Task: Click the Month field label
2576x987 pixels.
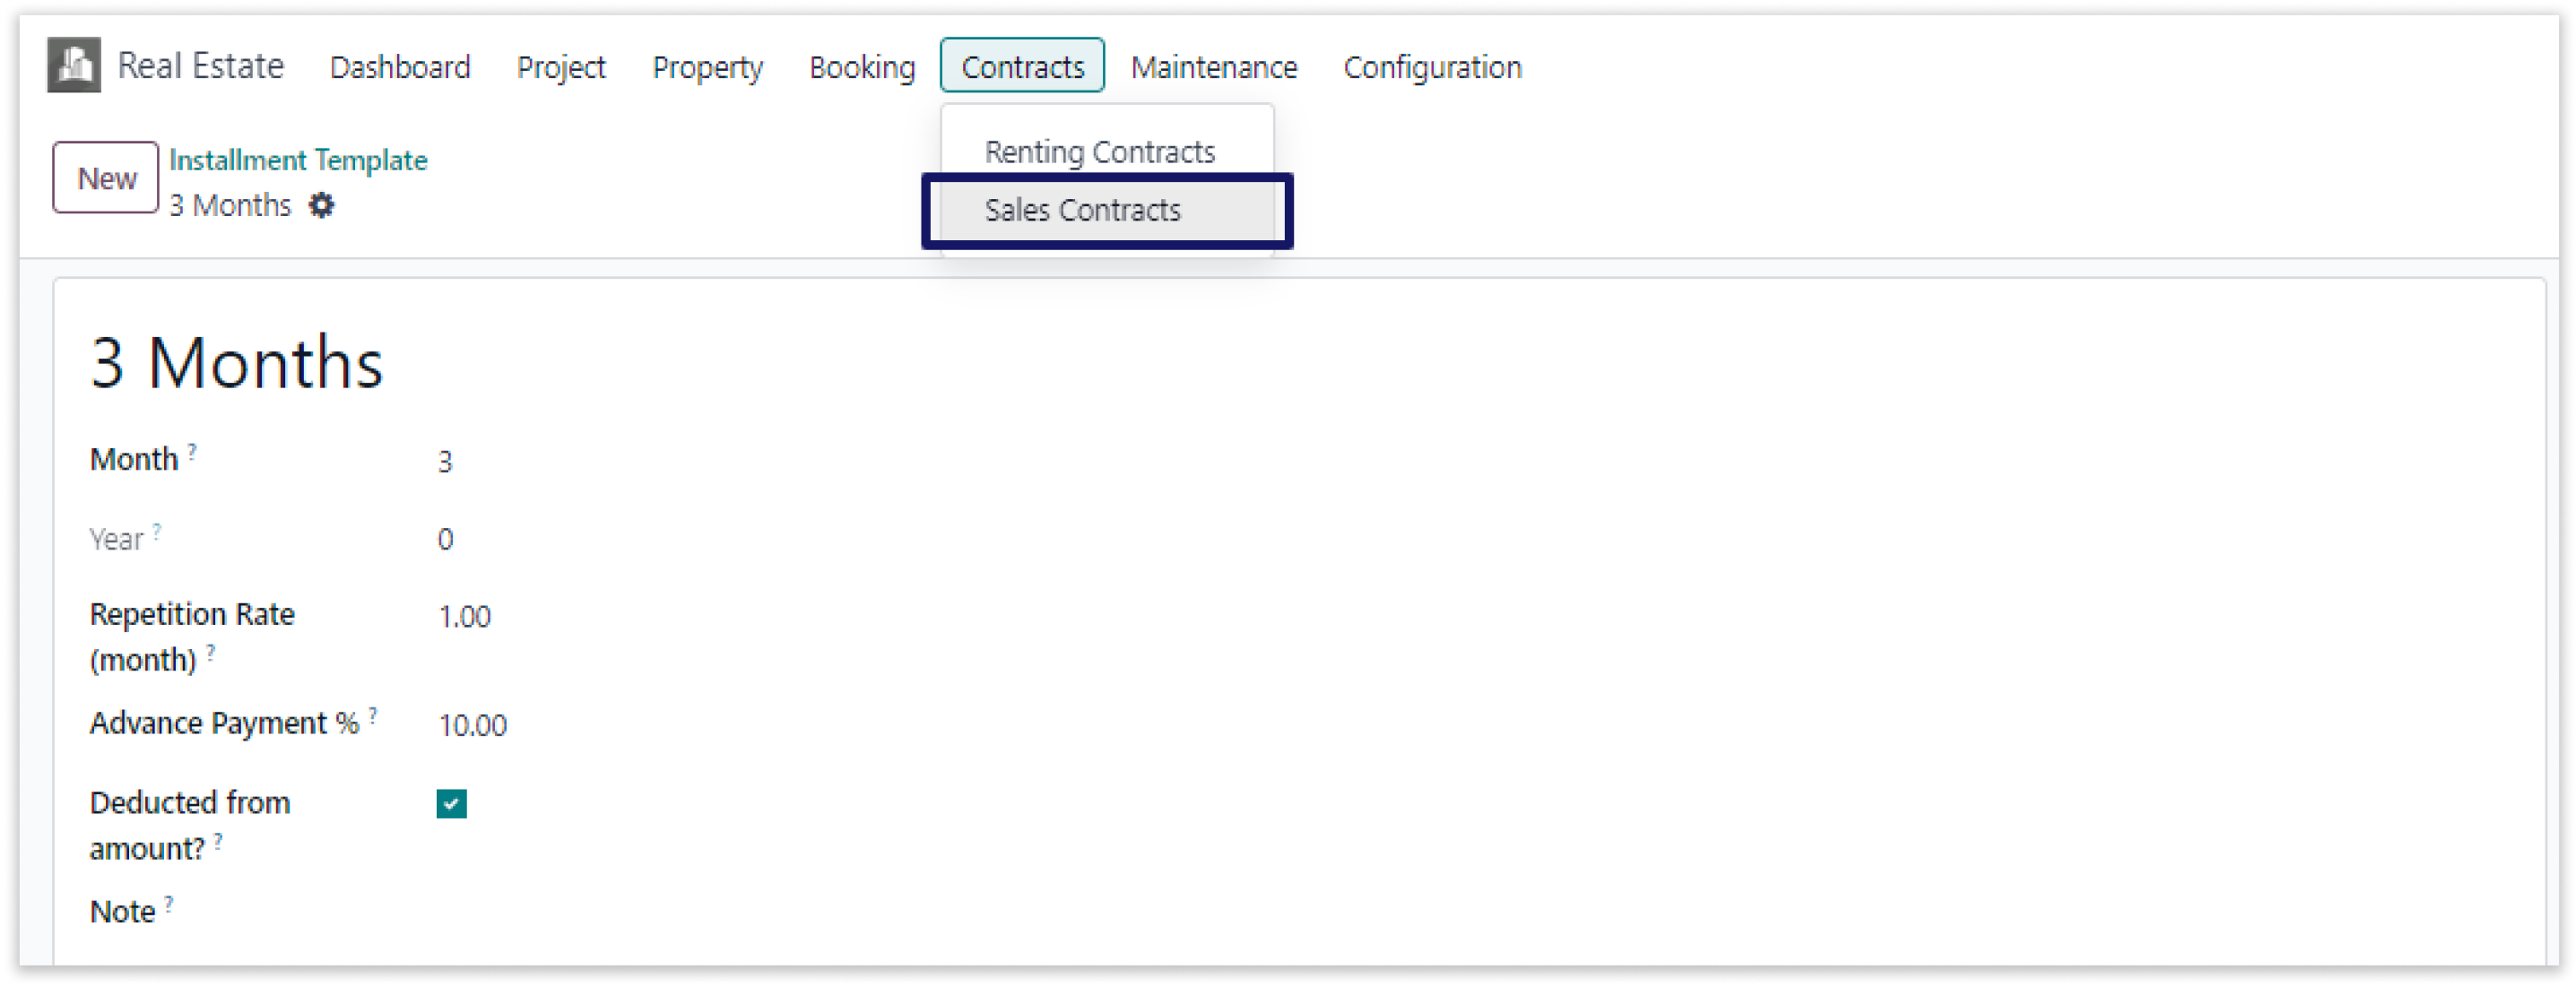Action: pos(134,460)
